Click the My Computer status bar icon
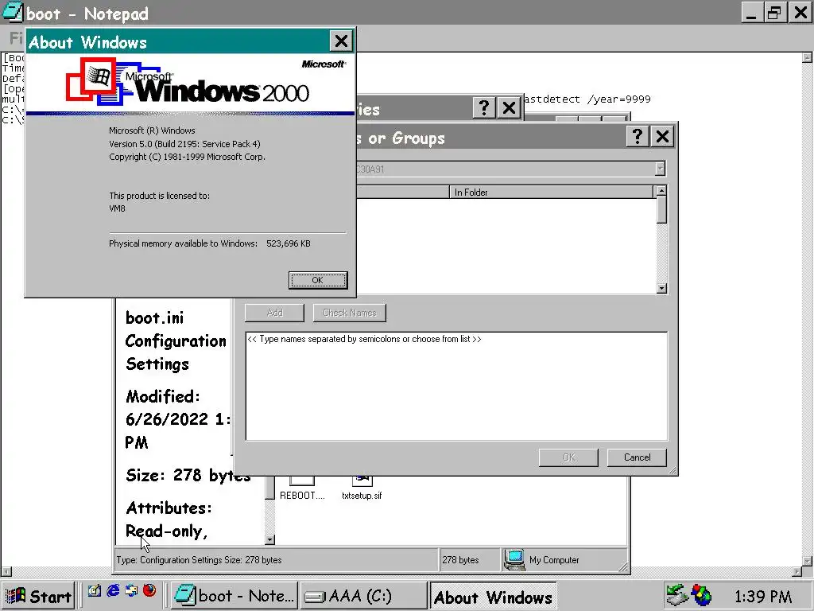Screen dimensions: 814x611 (x=514, y=560)
